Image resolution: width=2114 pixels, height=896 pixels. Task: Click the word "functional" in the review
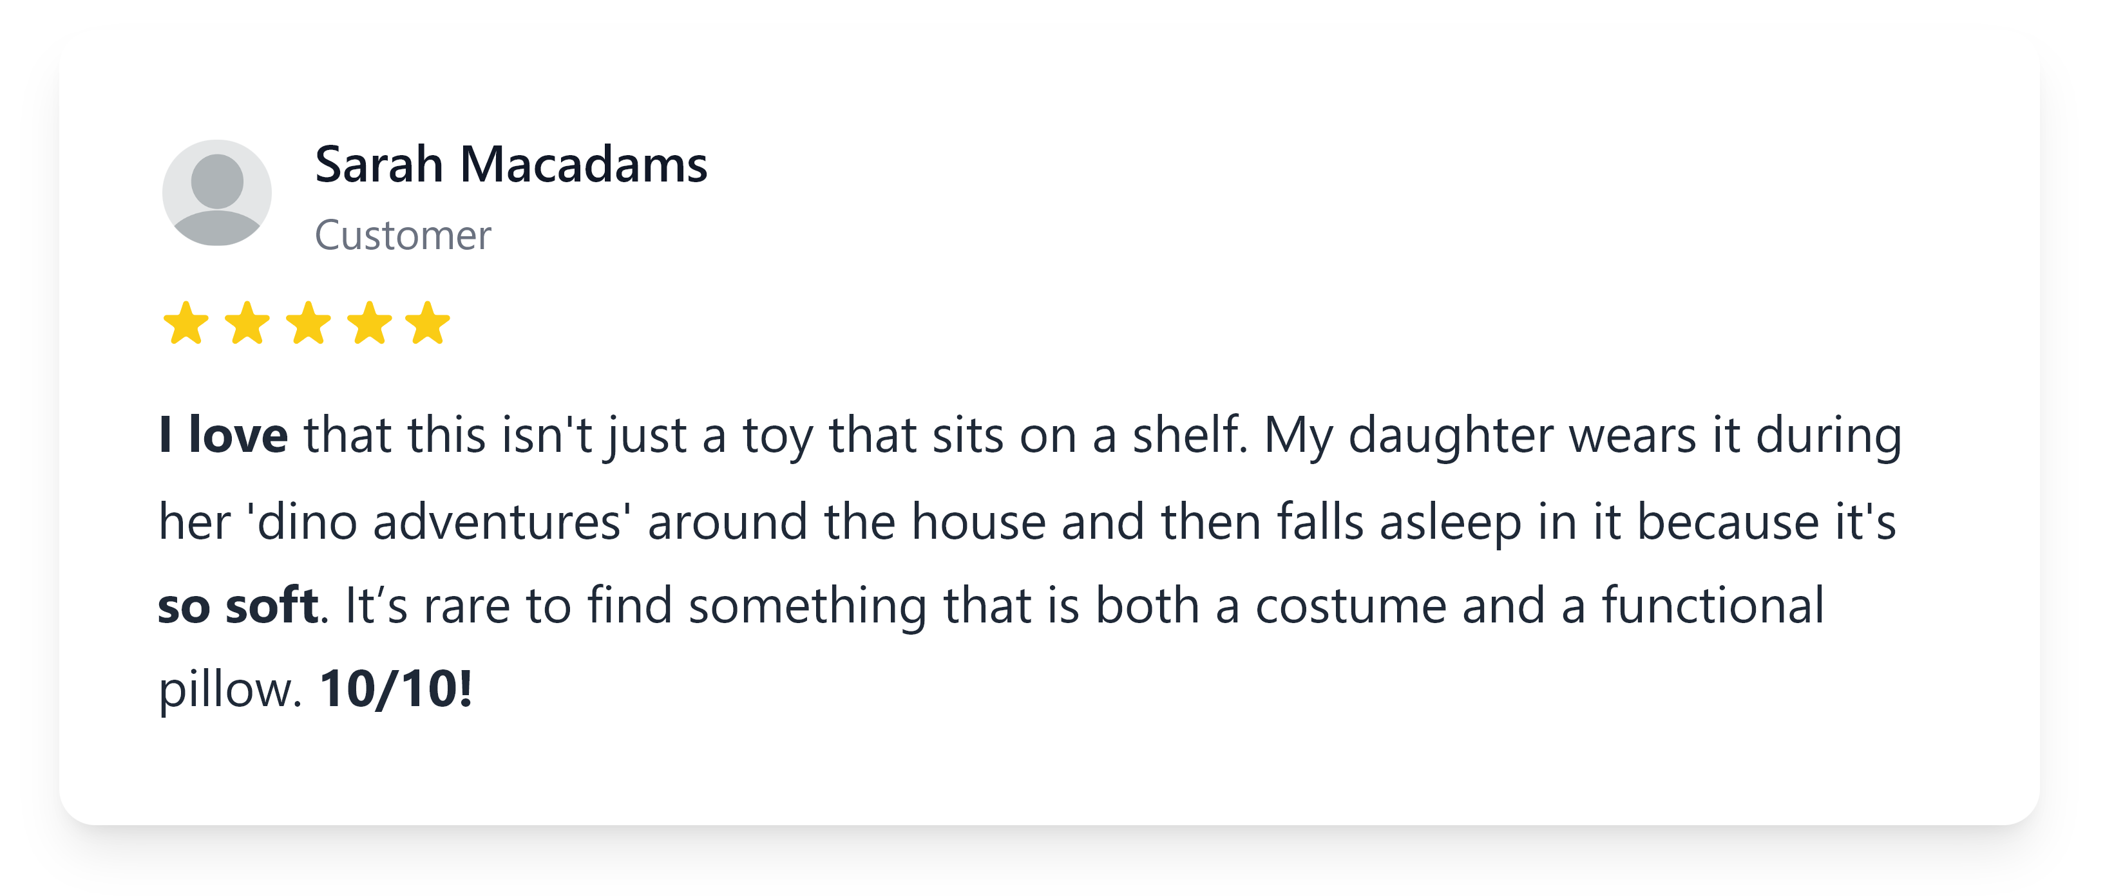1713,606
